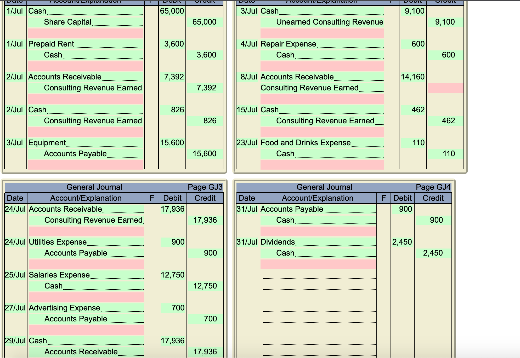Click the empty pink credit field for 8/Jul
Screen dimensions: 520x358
445,88
